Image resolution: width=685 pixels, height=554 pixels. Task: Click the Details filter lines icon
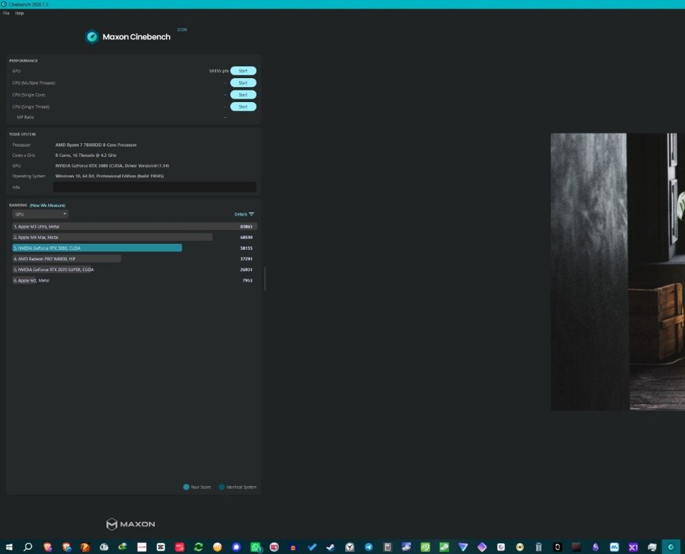(251, 214)
